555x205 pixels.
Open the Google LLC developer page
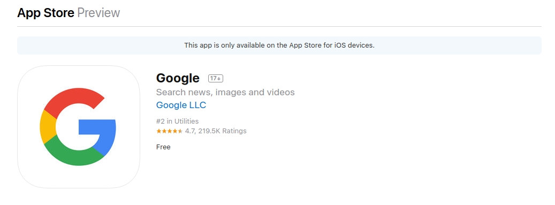pyautogui.click(x=181, y=105)
